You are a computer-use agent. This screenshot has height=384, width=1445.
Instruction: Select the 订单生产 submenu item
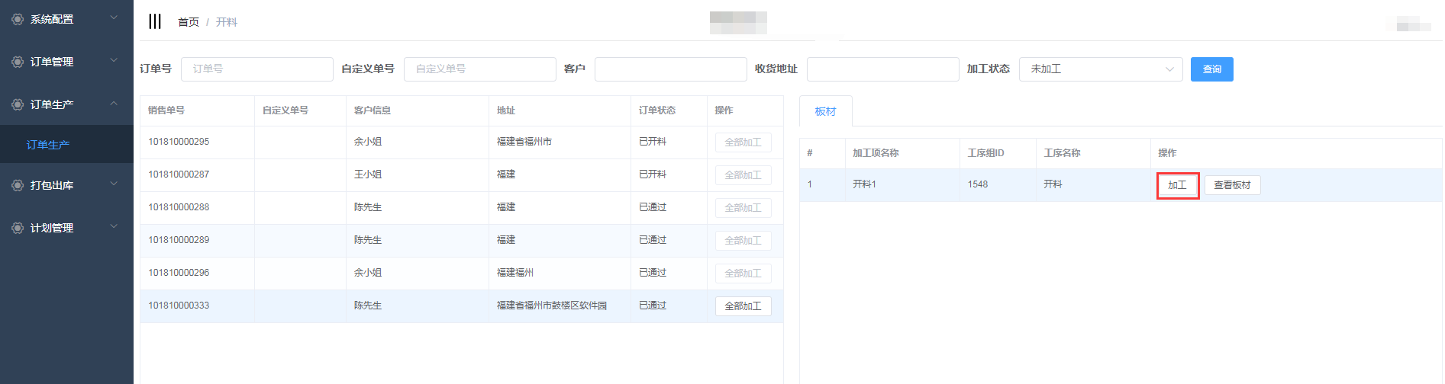point(48,145)
